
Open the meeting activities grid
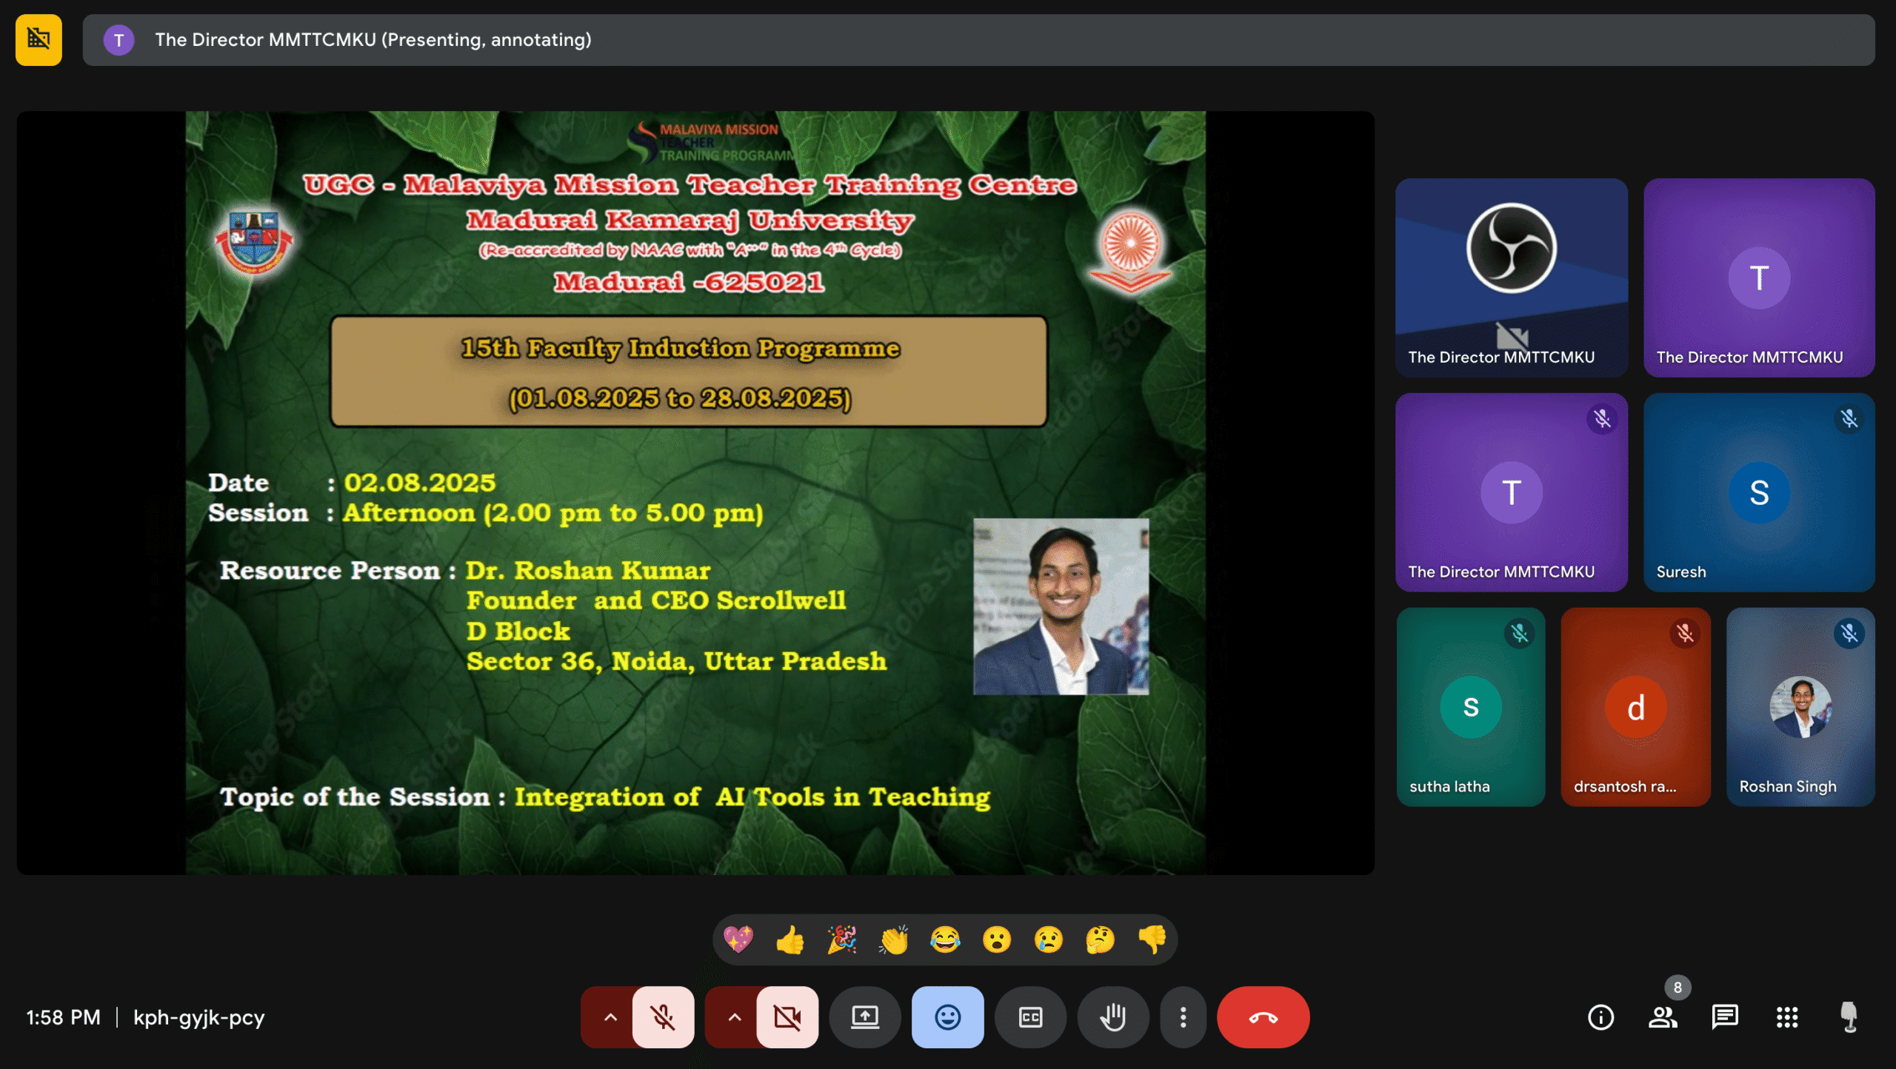[x=1787, y=1017]
